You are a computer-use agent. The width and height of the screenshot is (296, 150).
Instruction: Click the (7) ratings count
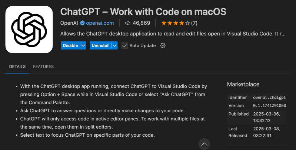[x=194, y=23]
